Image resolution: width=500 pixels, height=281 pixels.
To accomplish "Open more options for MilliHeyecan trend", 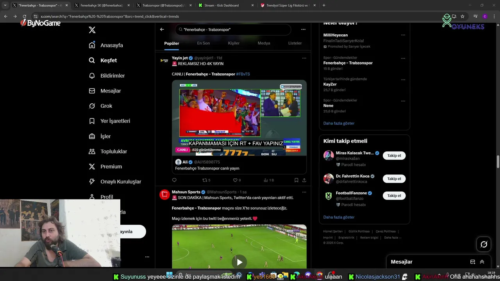I will coord(403,35).
